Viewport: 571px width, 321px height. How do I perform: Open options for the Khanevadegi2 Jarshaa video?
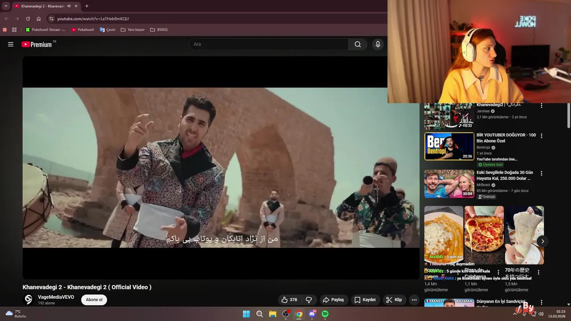[x=542, y=106]
